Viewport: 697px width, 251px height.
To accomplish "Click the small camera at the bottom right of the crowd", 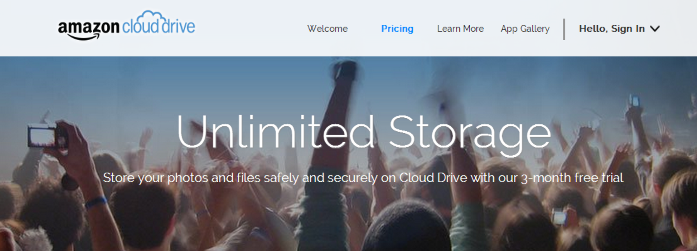I will pyautogui.click(x=559, y=217).
